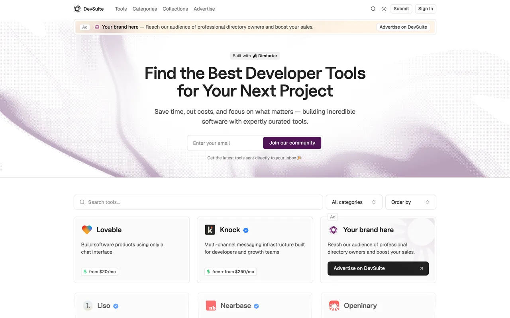The image size is (510, 318).
Task: Click the Openinary red logo icon
Action: 334,306
